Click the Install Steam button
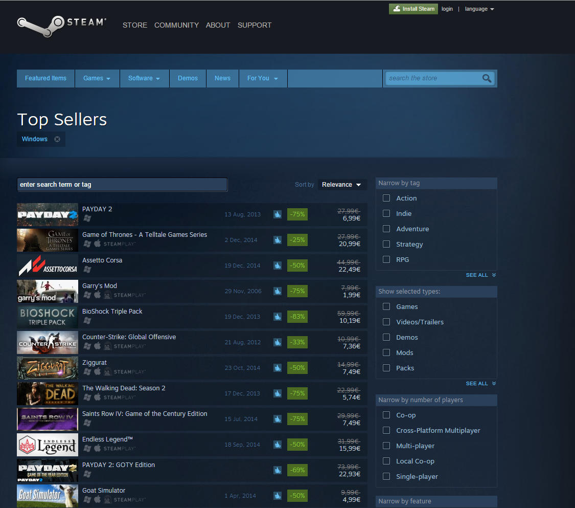This screenshot has height=508, width=575. pos(413,9)
